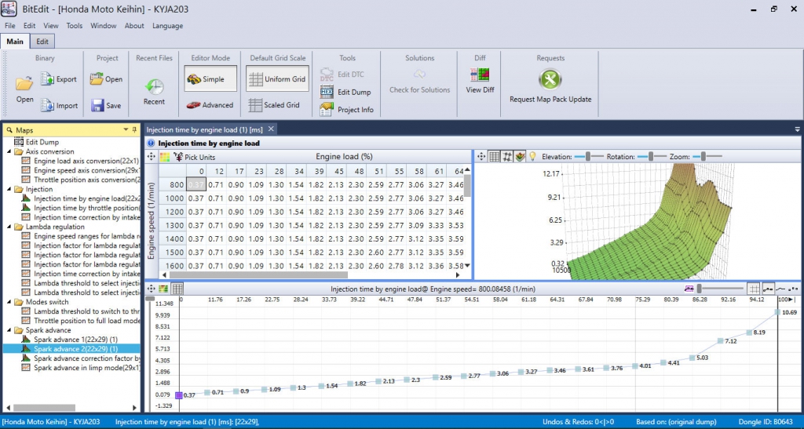Open the Pick Units selector
The width and height of the screenshot is (804, 429).
[x=195, y=157]
